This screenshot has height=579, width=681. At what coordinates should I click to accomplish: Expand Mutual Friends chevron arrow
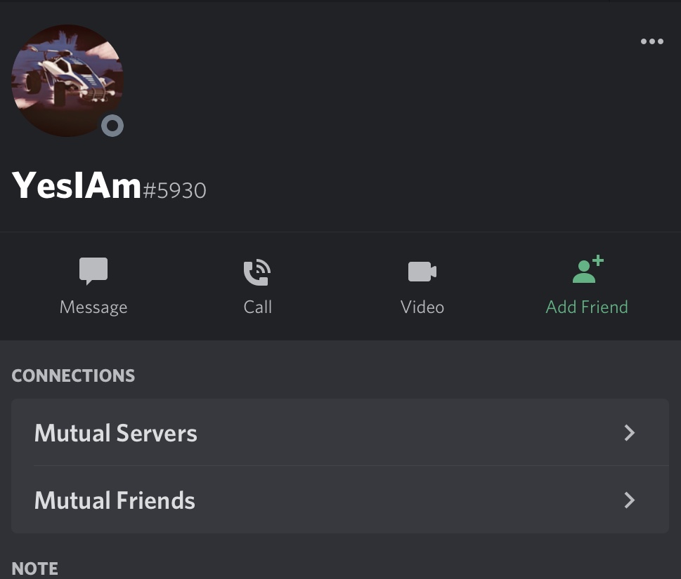[x=629, y=500]
